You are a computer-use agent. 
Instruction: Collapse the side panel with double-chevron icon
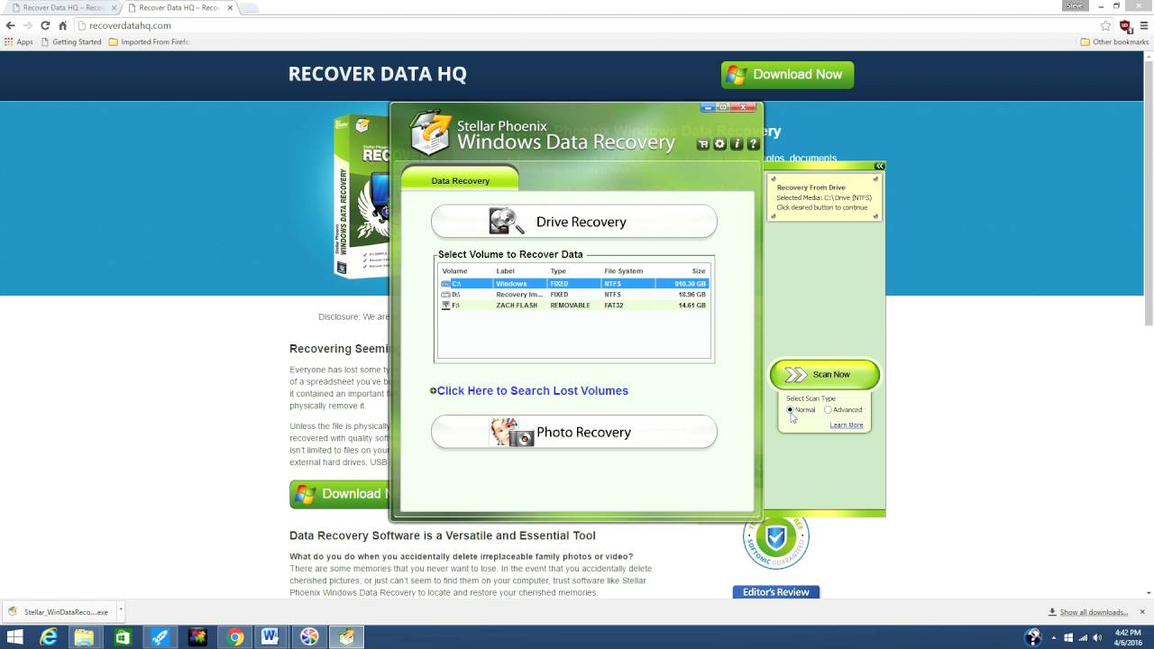[880, 166]
